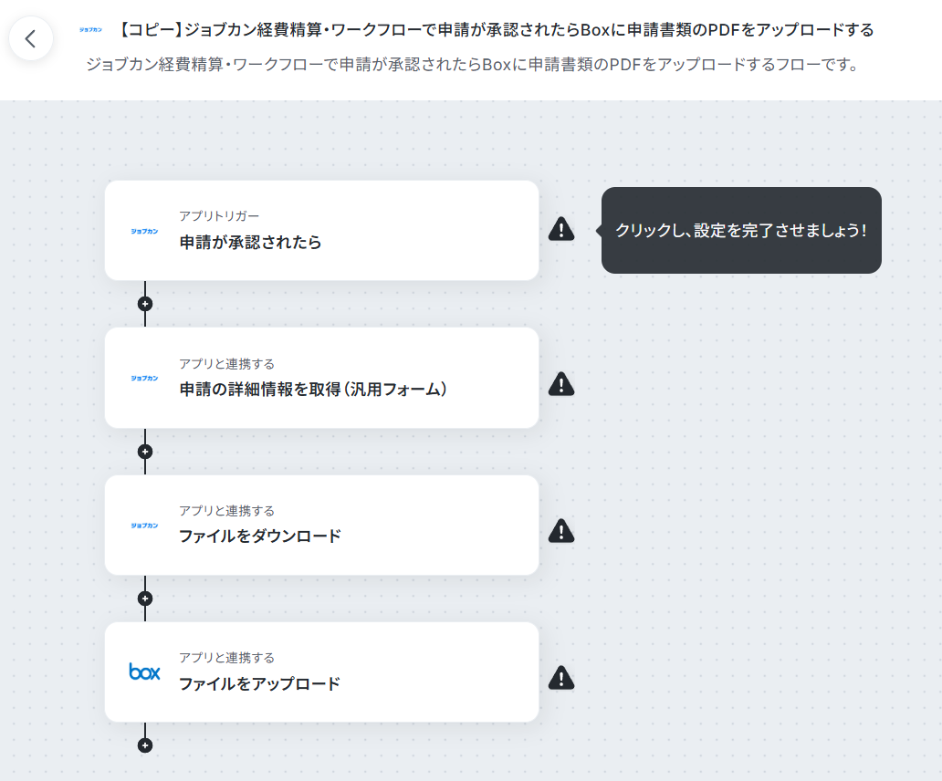
Task: Click the Box logo in the upload card
Action: [x=145, y=672]
